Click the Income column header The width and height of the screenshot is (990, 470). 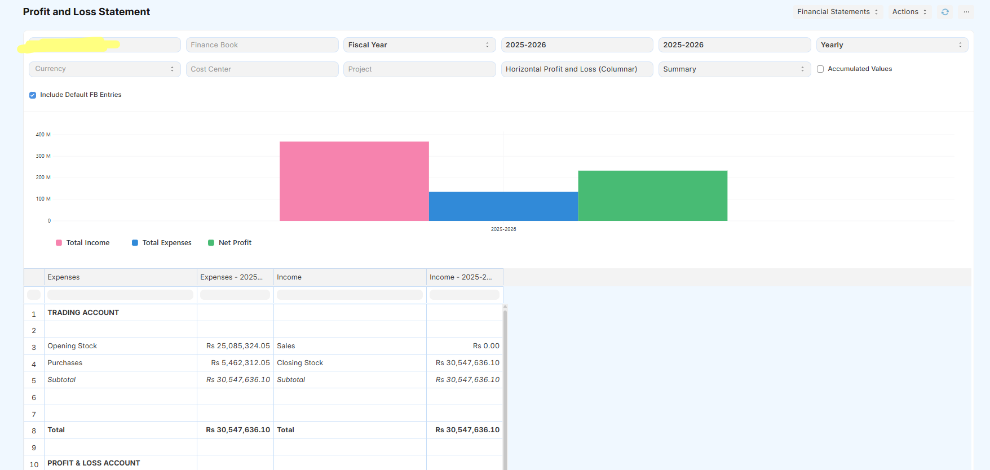click(x=350, y=277)
